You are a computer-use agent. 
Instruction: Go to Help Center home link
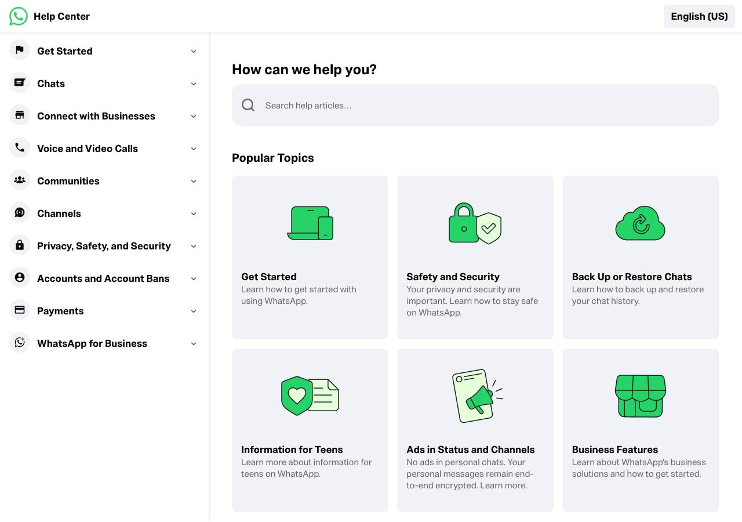61,16
